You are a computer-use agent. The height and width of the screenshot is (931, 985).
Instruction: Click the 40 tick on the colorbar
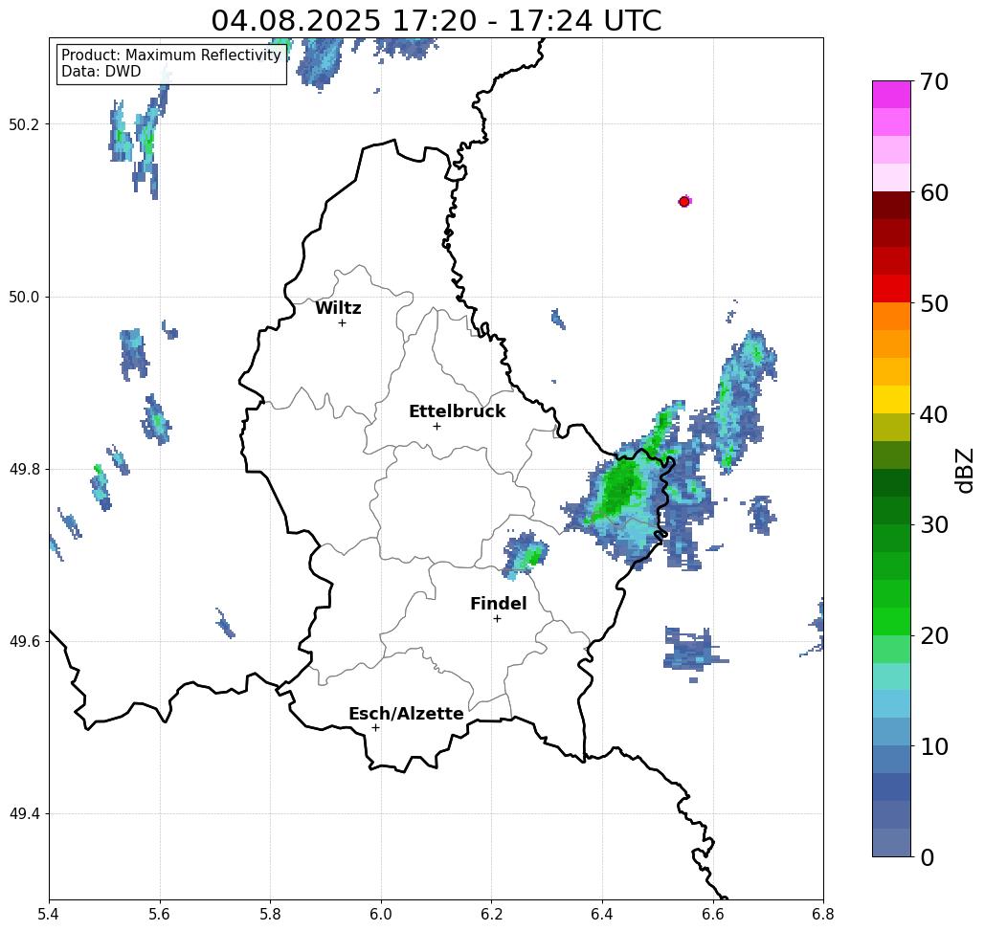click(x=934, y=414)
